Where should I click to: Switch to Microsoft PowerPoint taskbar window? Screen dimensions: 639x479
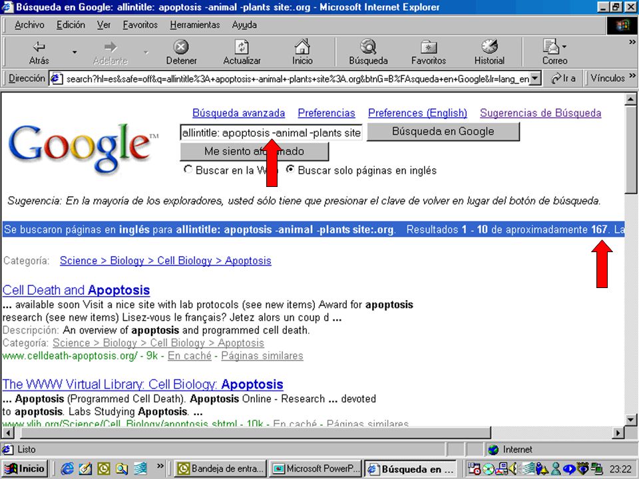316,469
